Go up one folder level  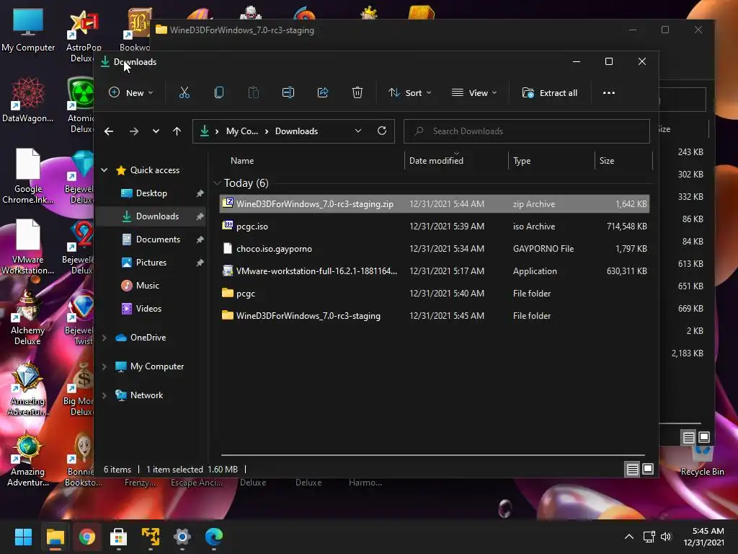[177, 131]
